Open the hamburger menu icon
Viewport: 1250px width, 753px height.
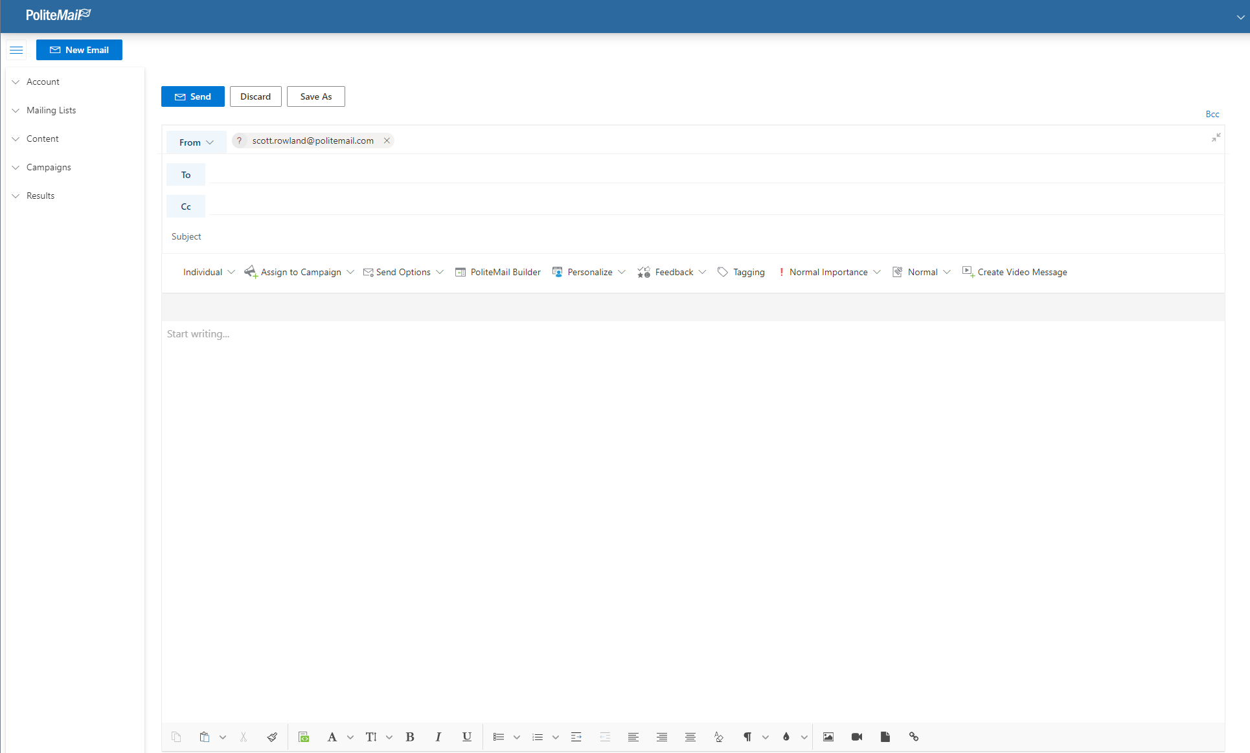16,50
